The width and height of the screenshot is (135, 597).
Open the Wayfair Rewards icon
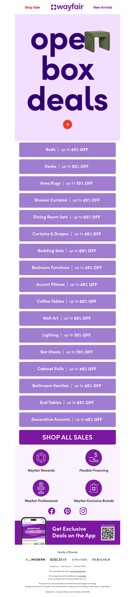coord(41,458)
